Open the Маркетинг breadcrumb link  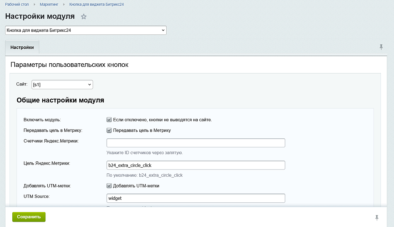[x=49, y=5]
